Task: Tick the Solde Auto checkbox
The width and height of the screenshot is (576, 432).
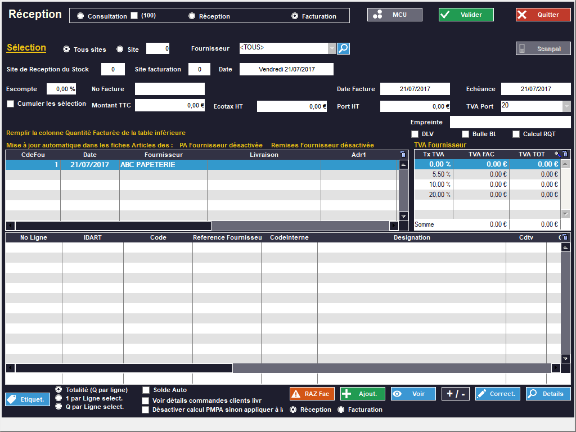Action: pyautogui.click(x=146, y=390)
